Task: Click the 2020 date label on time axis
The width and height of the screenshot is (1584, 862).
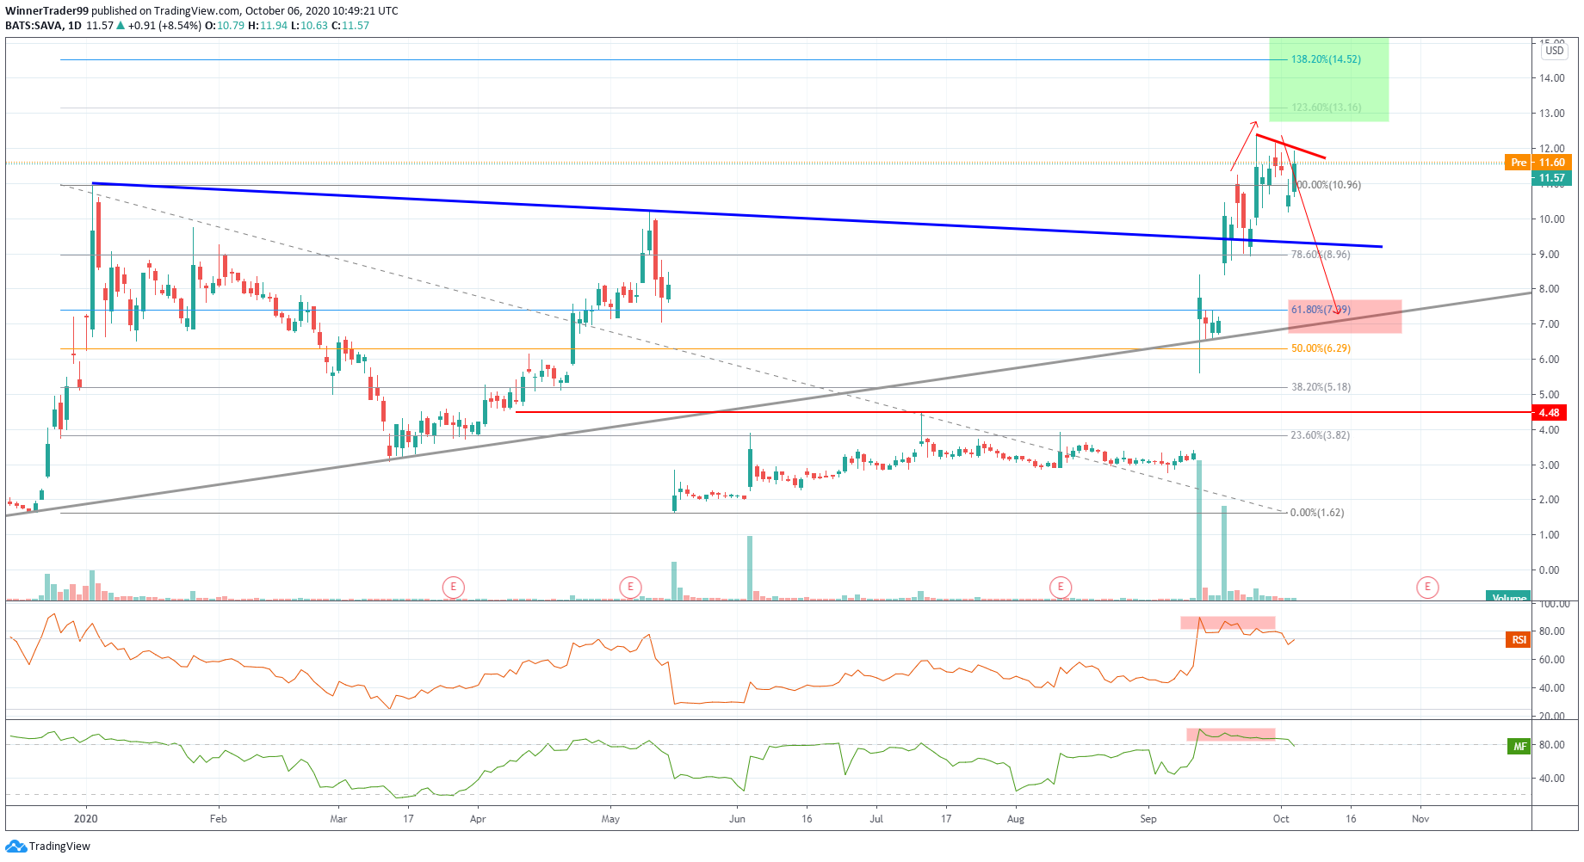Action: tap(86, 819)
